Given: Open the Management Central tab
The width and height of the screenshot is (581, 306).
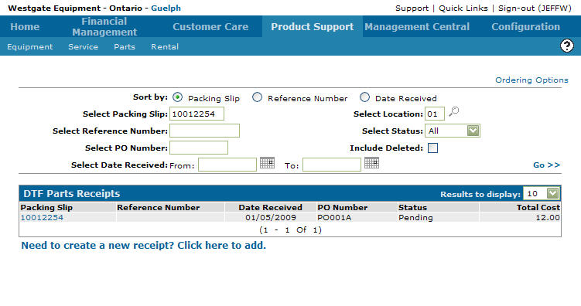Looking at the screenshot, I should click(x=417, y=26).
